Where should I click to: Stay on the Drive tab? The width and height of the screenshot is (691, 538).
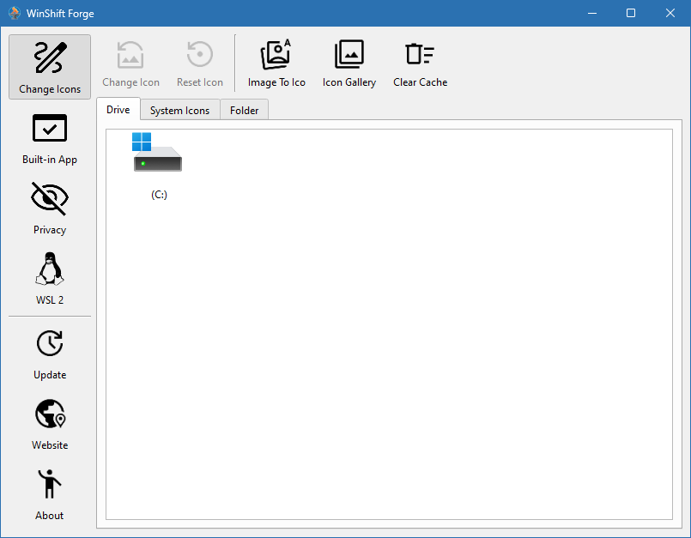(x=118, y=109)
